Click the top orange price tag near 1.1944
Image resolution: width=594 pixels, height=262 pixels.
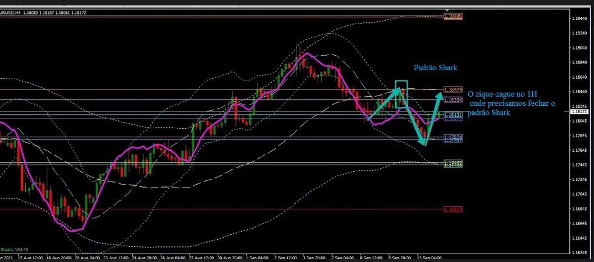[x=453, y=17]
